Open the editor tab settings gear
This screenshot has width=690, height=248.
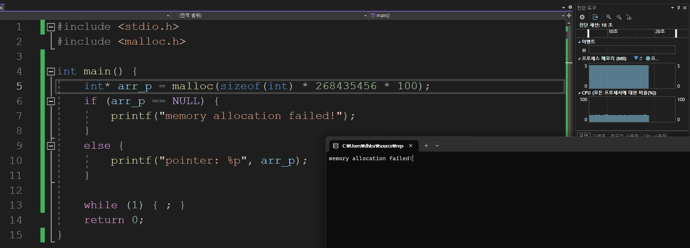tap(570, 7)
